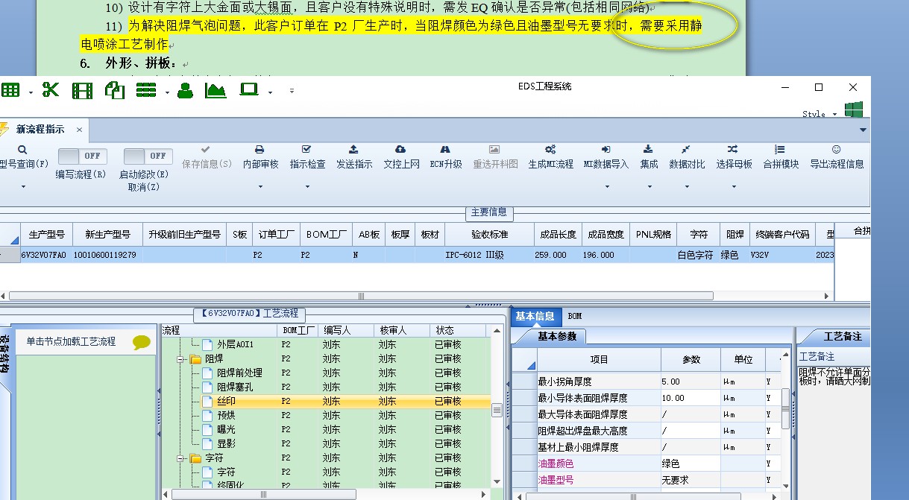Screen dimensions: 909x500
Task: Select 阻焊塞孔 process node
Action: [x=236, y=387]
